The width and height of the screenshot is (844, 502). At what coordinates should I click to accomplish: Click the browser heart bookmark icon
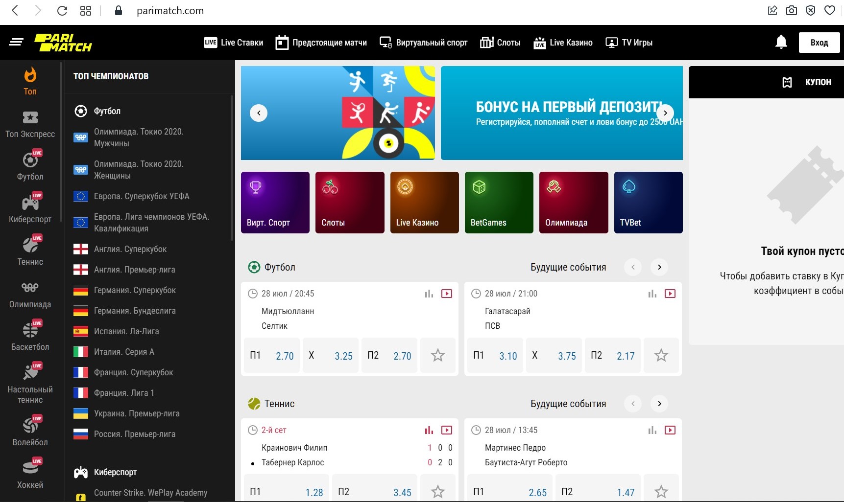pyautogui.click(x=830, y=10)
